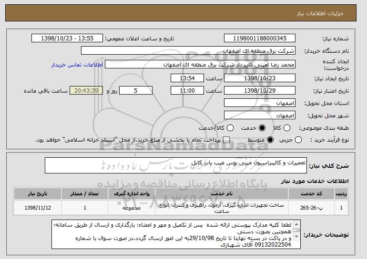Viewport: 367px width, 259px height.
Task: Click the request creator name field
Action: coord(200,65)
